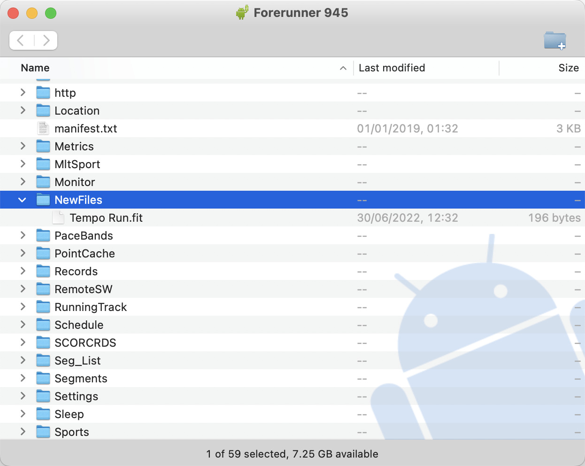Click the 01/01/2019, 01:32 date cell
This screenshot has width=585, height=466.
point(408,128)
